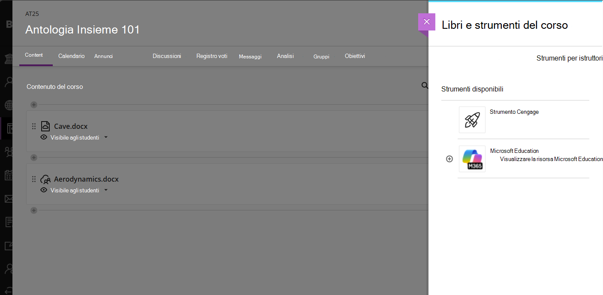The height and width of the screenshot is (295, 603).
Task: Click the AT25 course ID text
Action: [x=32, y=14]
